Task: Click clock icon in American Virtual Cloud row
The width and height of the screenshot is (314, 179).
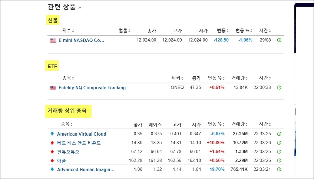Action: 279,134
